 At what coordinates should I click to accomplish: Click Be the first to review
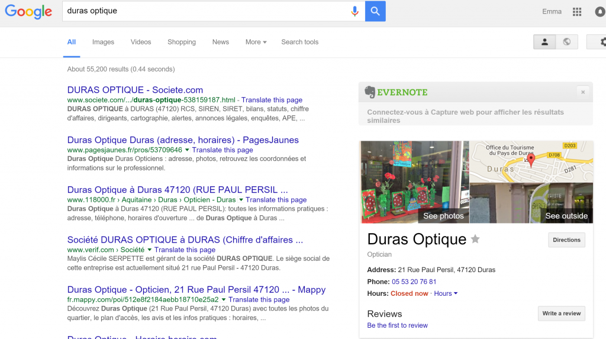[x=397, y=325]
